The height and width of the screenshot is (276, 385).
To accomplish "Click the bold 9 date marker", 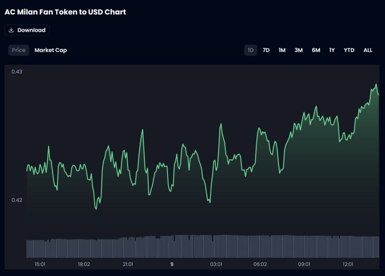I will [x=172, y=264].
